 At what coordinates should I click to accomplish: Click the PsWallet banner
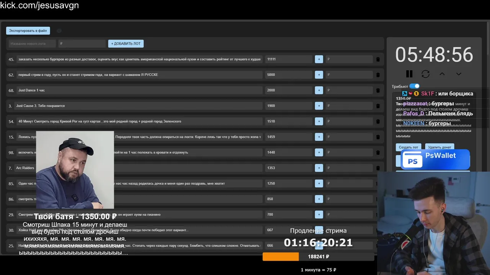(x=435, y=160)
